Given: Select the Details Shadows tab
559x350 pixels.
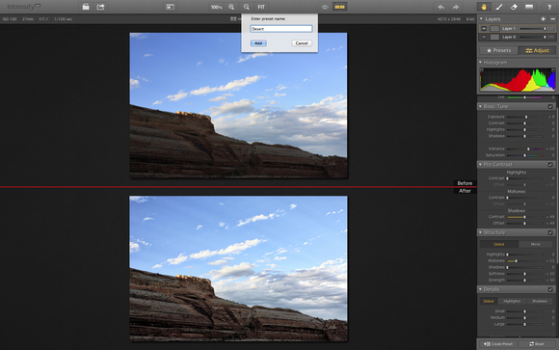Looking at the screenshot, I should 540,301.
